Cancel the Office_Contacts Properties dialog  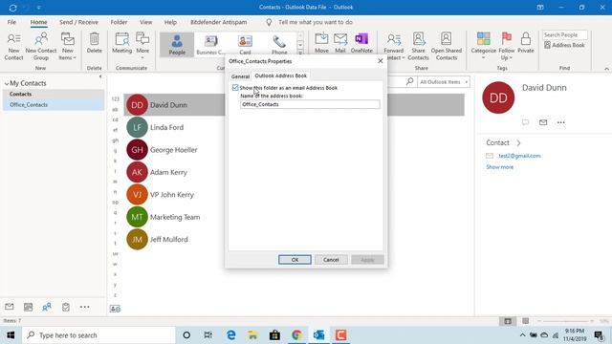tap(331, 260)
